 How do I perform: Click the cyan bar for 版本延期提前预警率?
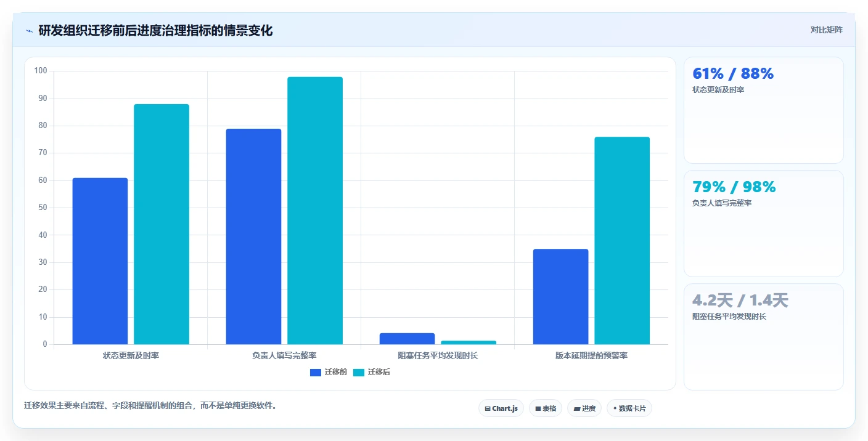[x=622, y=241]
